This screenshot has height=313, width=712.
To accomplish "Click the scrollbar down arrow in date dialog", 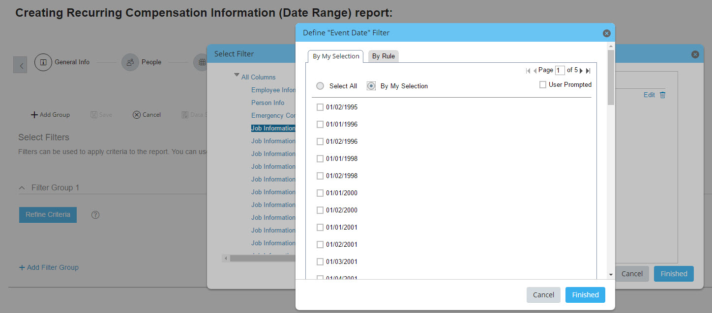I will (611, 275).
